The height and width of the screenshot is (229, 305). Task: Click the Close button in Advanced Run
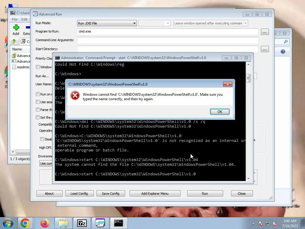coord(242,193)
